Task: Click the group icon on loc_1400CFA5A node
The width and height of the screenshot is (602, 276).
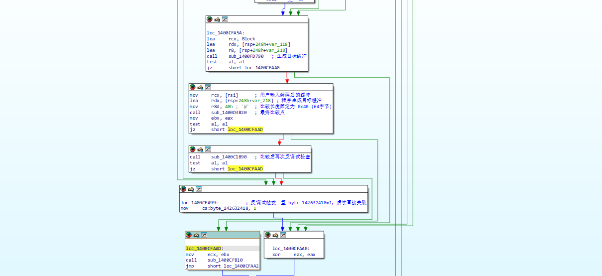Action: click(225, 19)
